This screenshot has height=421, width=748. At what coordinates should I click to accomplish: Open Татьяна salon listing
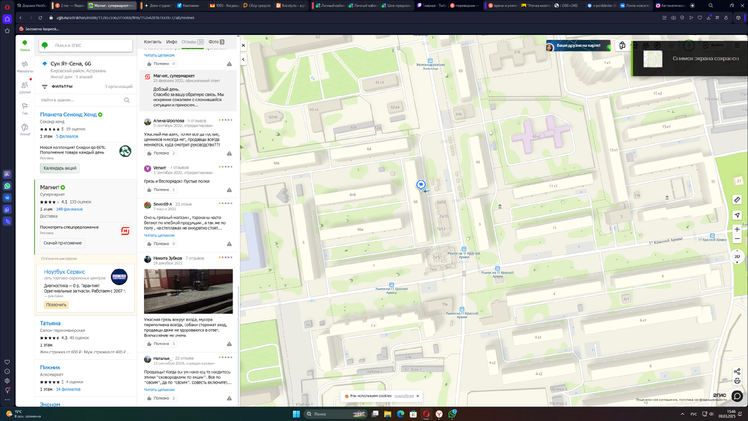click(50, 324)
